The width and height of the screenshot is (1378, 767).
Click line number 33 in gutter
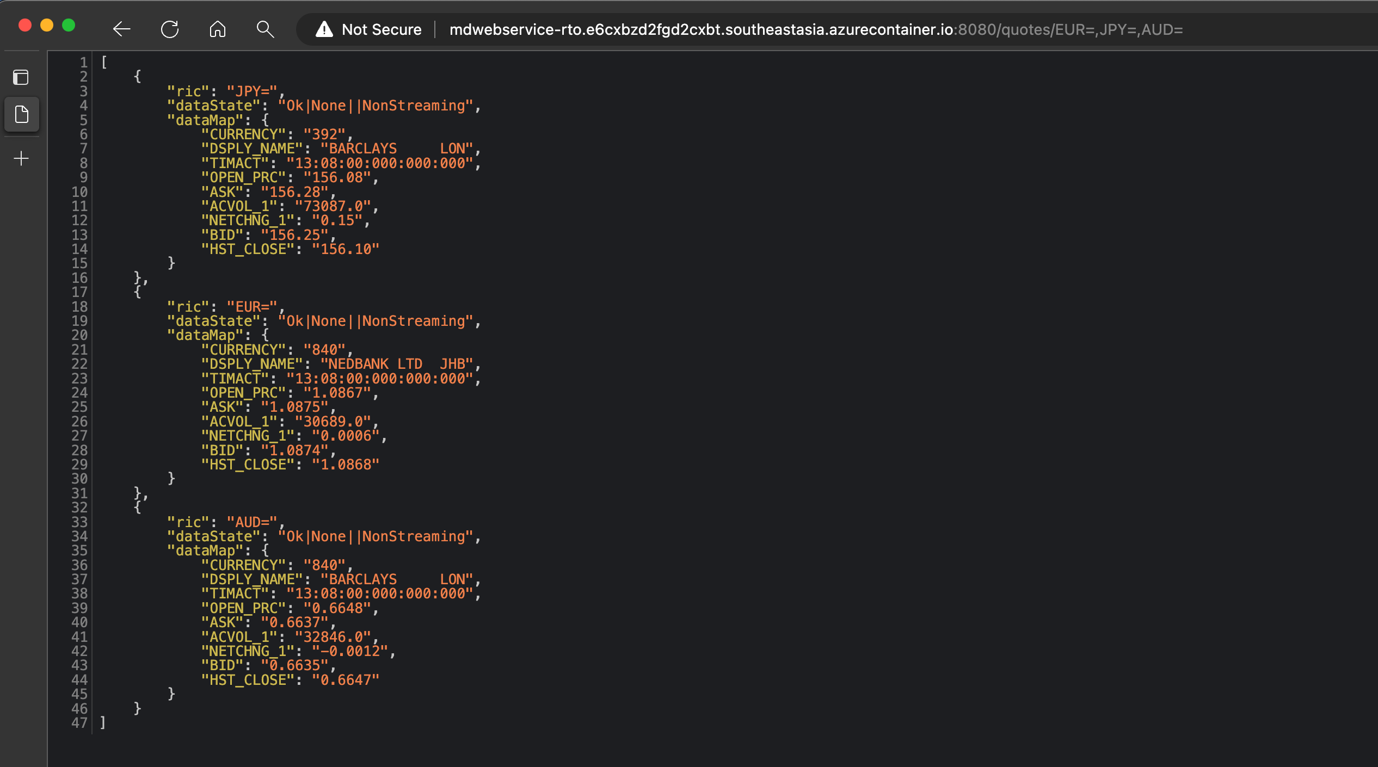point(79,522)
